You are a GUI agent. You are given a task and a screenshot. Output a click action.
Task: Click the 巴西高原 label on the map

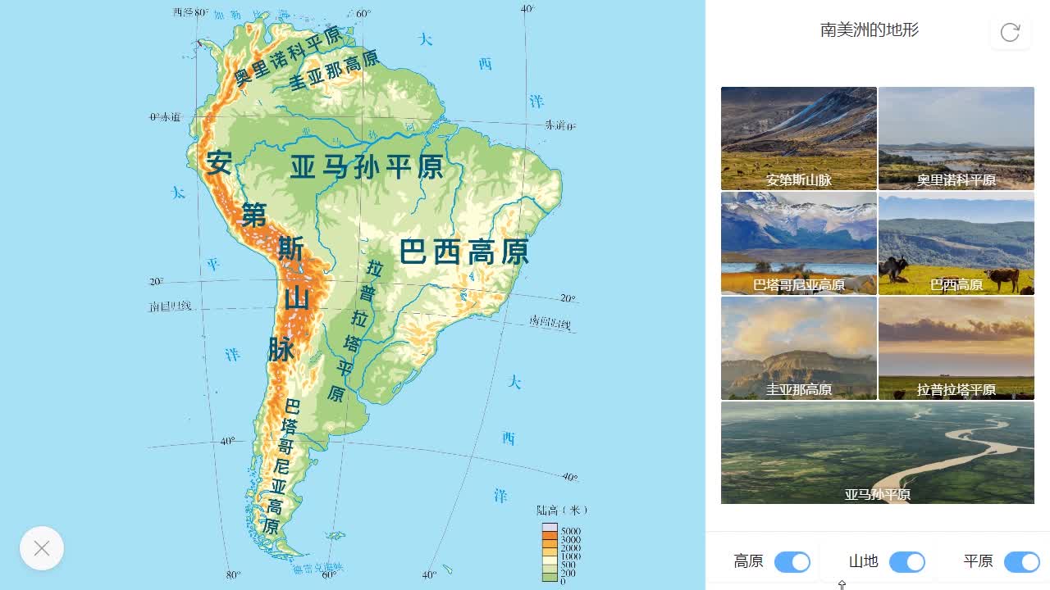tap(464, 252)
